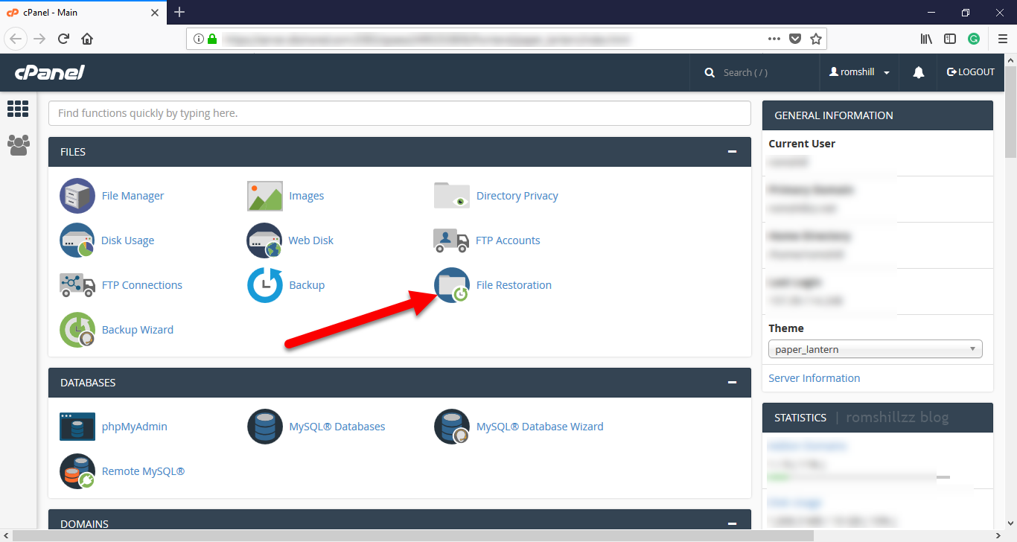Image resolution: width=1017 pixels, height=542 pixels.
Task: Launch File Restoration
Action: pyautogui.click(x=514, y=284)
